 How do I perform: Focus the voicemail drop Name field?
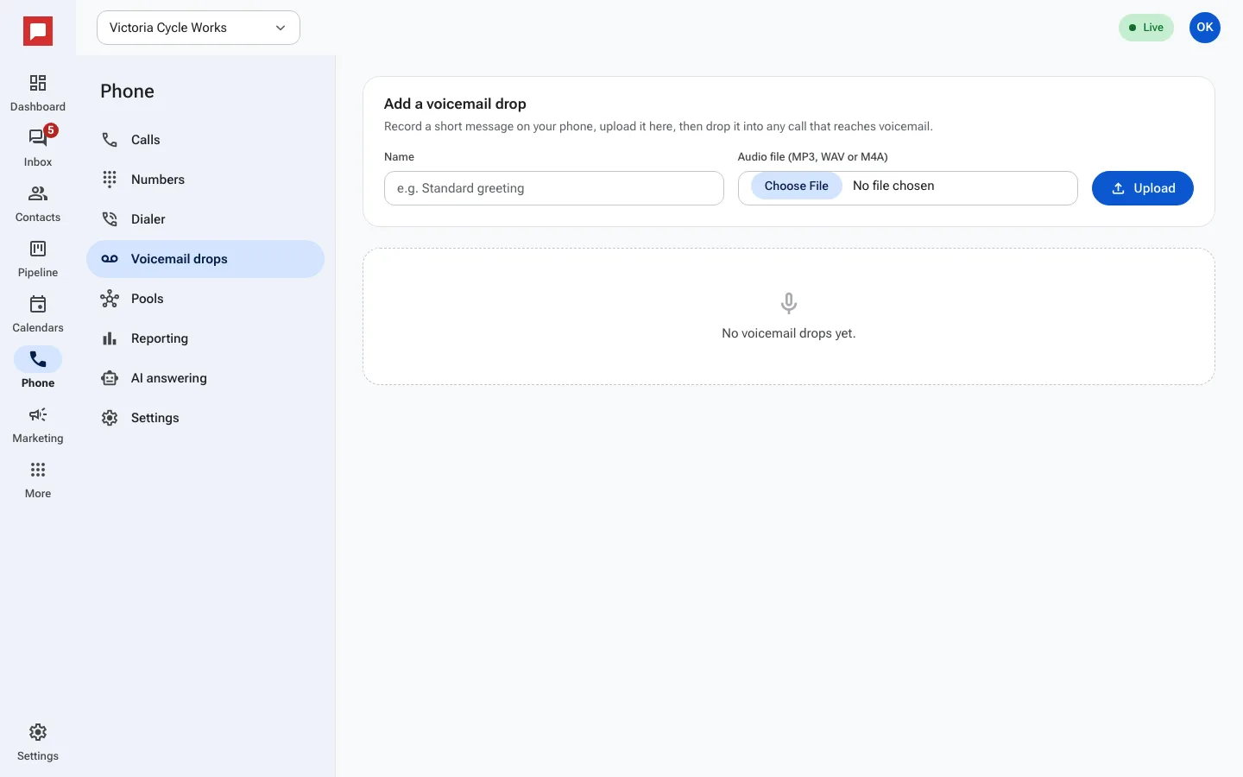click(x=554, y=188)
